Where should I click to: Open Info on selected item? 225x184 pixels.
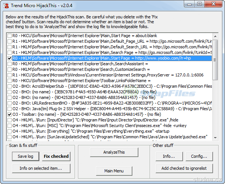click(41, 168)
